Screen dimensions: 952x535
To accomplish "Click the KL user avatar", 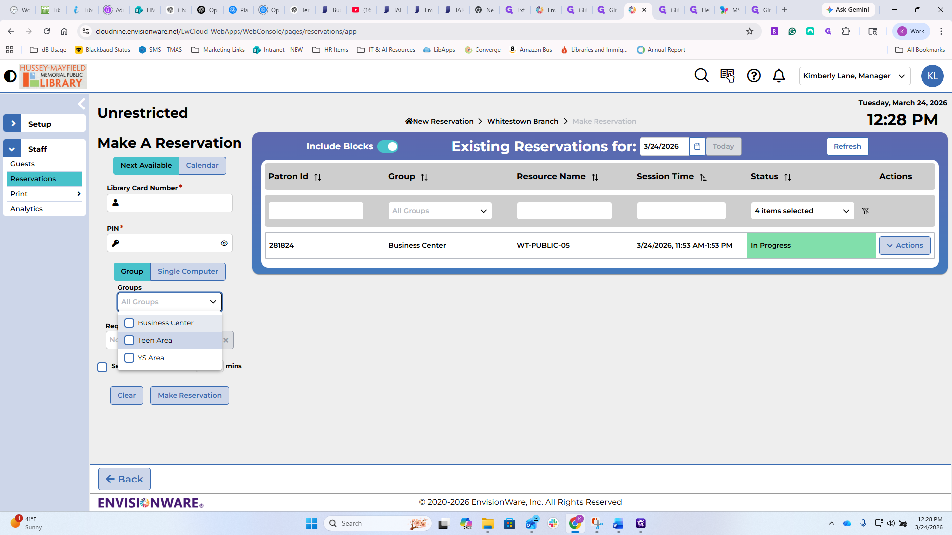I will [932, 76].
